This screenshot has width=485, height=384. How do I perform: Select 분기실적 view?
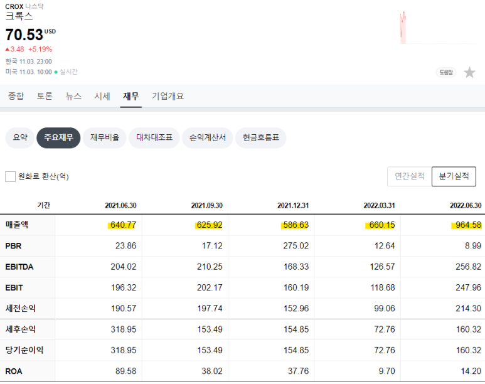(x=454, y=176)
